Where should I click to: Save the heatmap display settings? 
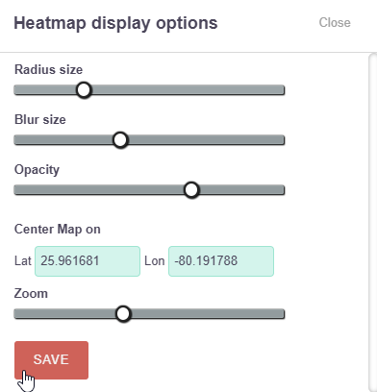[x=51, y=360]
